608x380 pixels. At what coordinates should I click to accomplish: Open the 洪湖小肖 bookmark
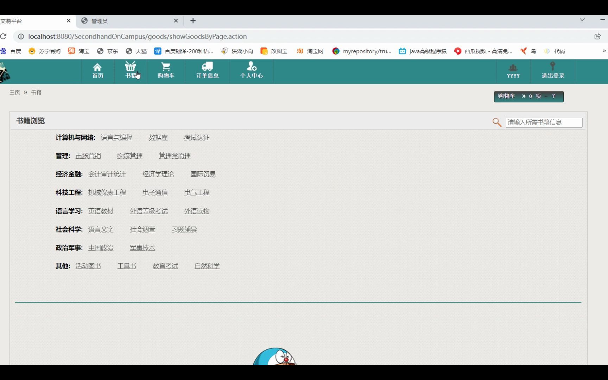[237, 51]
